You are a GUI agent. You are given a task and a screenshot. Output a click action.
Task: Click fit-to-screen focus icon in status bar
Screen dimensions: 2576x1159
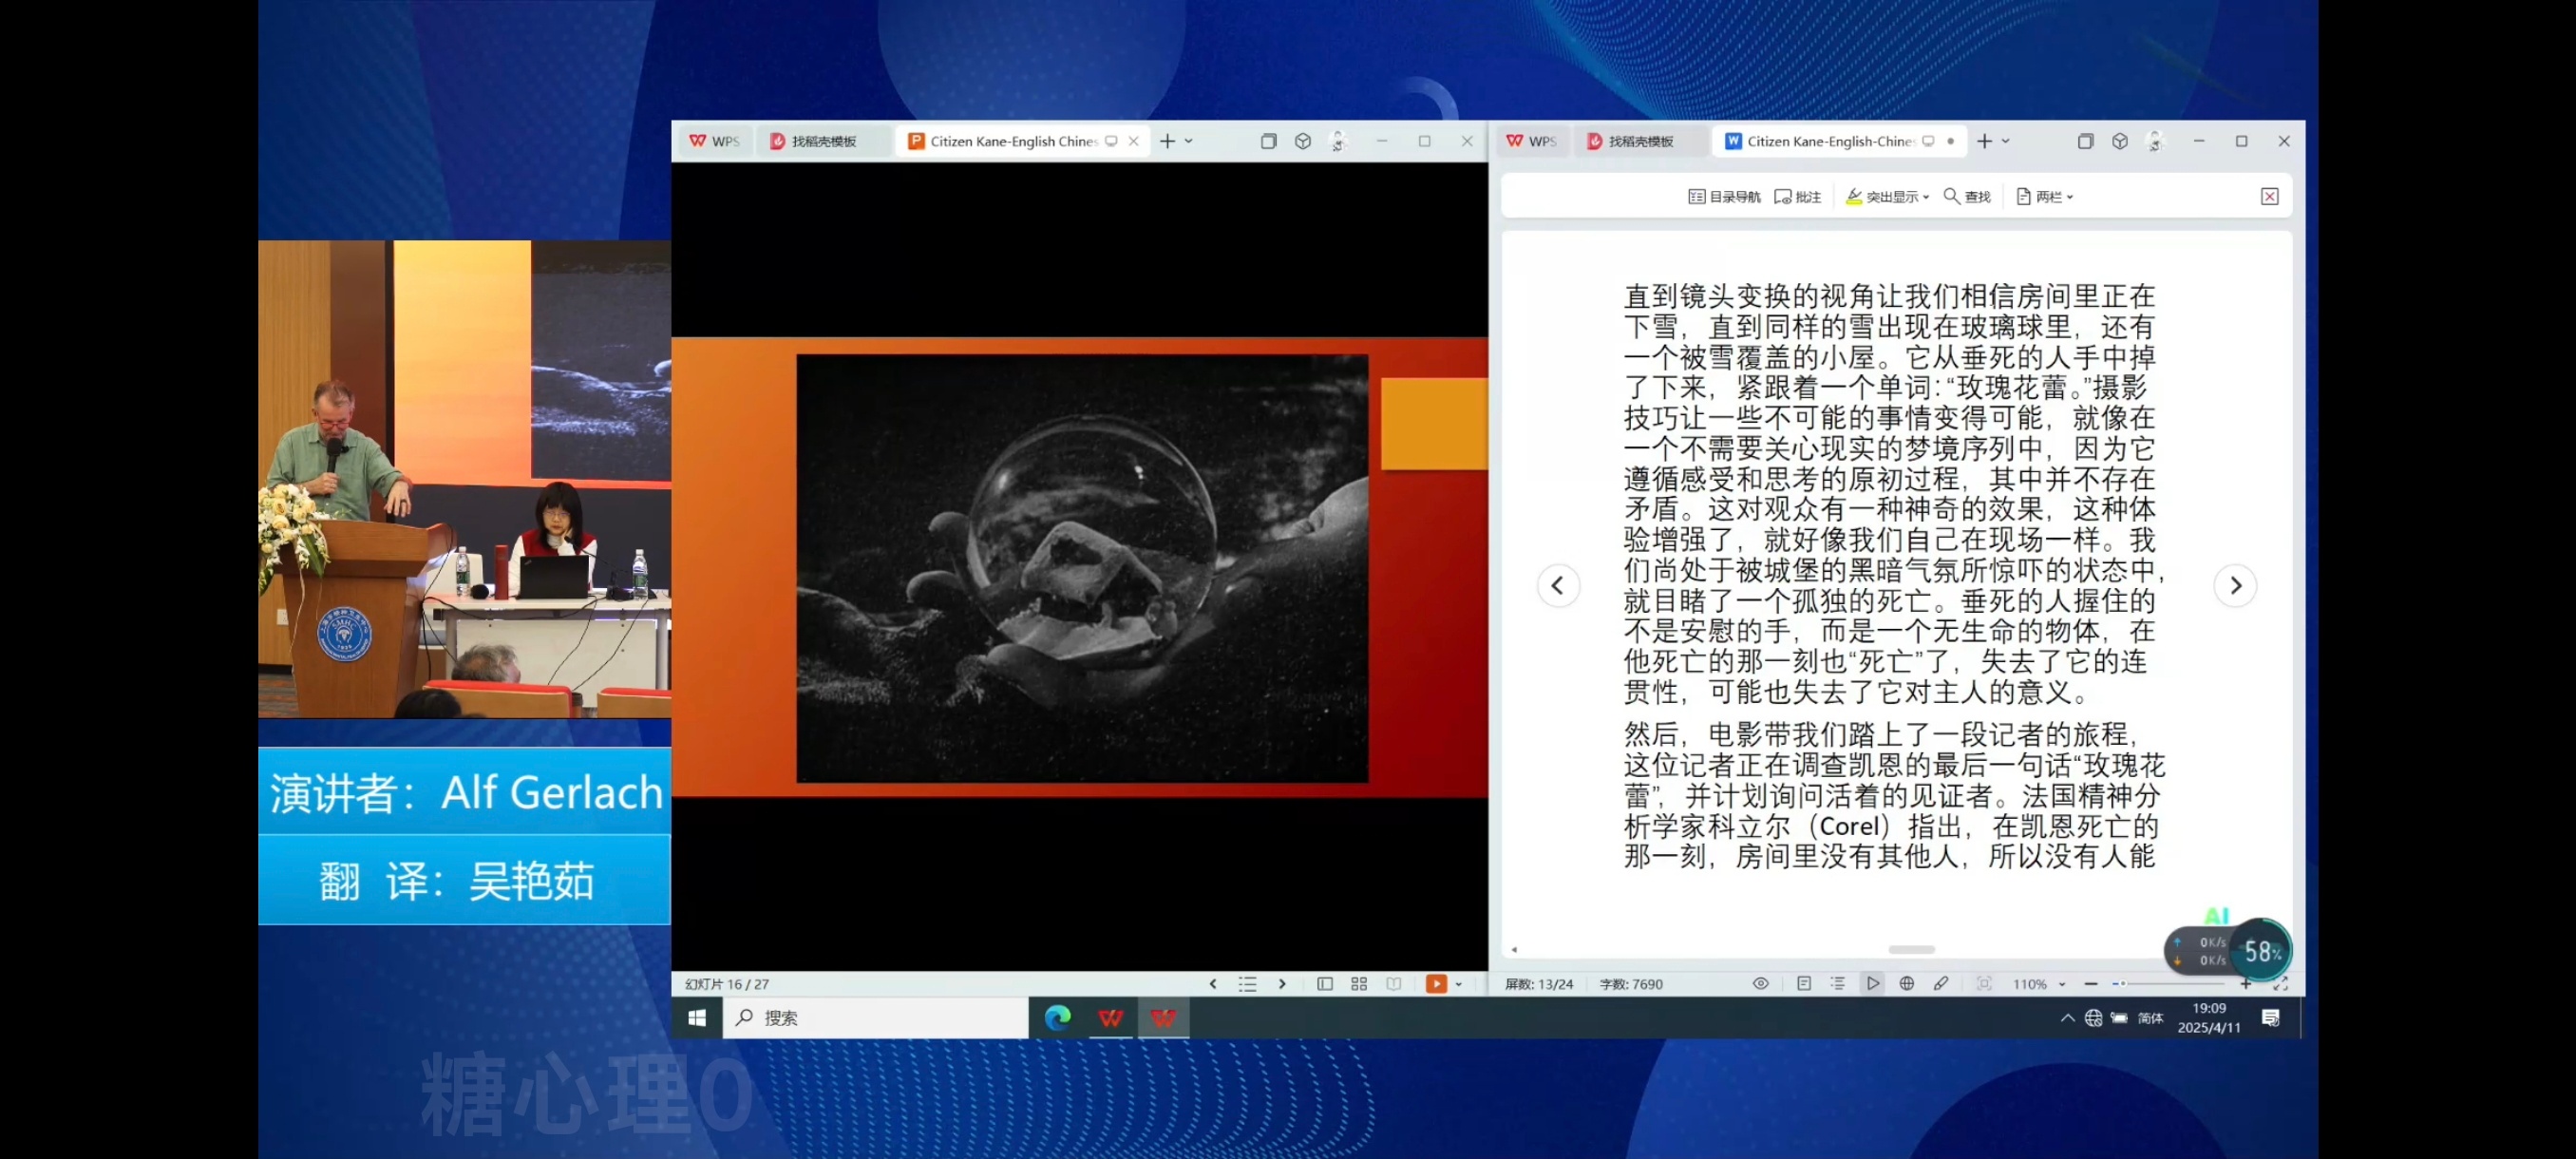pyautogui.click(x=1985, y=984)
